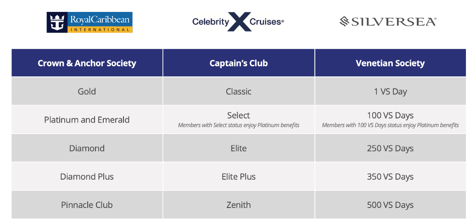The height and width of the screenshot is (224, 476).
Task: Click the Silversea logo
Action: coord(388,22)
